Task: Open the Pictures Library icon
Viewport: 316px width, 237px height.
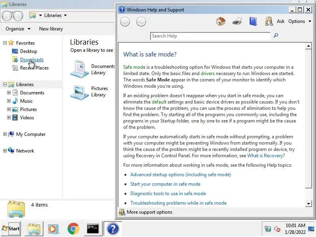Action: pos(79,92)
